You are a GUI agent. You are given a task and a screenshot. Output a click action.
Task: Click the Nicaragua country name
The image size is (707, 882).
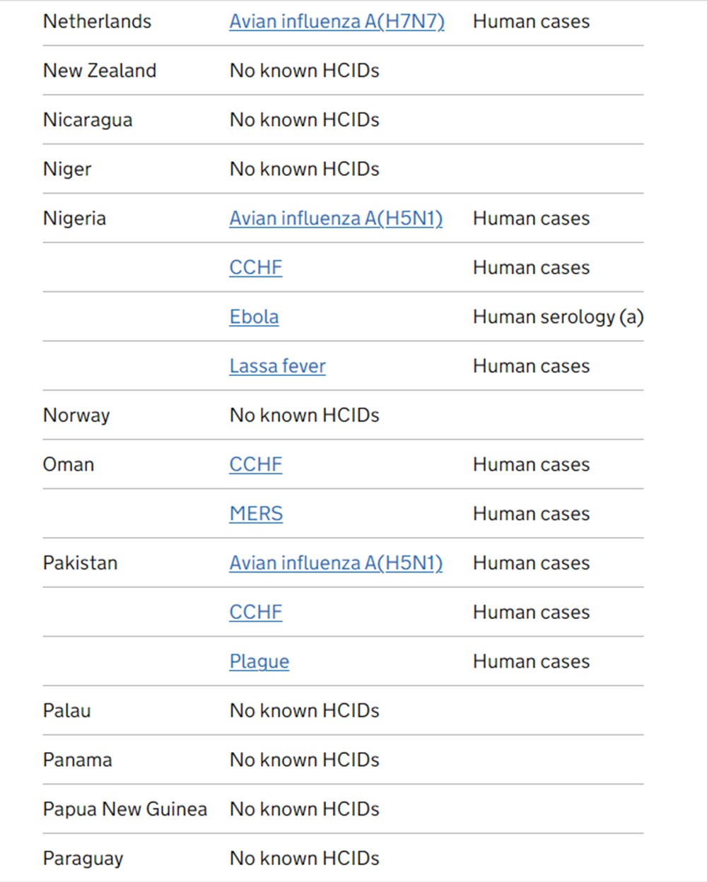[x=88, y=120]
